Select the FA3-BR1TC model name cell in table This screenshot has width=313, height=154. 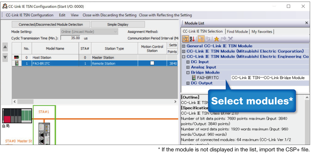(55, 64)
